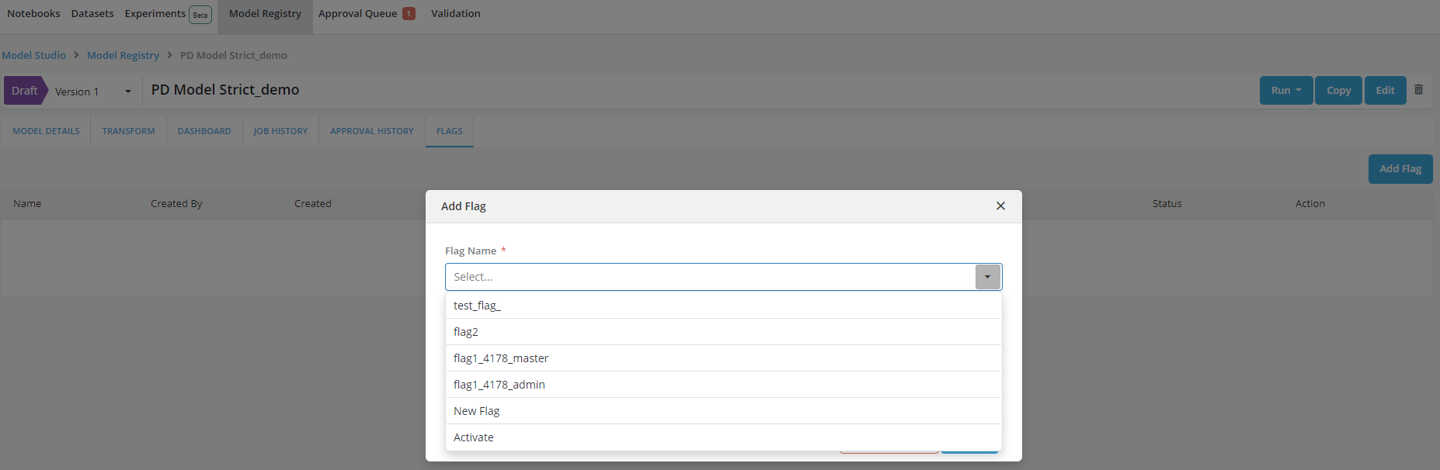
Task: Open the Dashboard tab
Action: 204,131
